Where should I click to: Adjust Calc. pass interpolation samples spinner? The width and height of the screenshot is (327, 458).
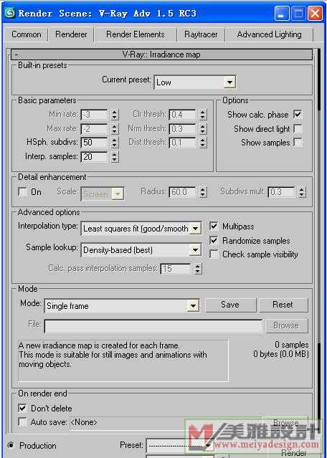pos(198,269)
